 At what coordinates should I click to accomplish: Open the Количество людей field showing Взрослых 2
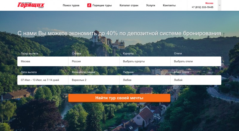click(94, 80)
